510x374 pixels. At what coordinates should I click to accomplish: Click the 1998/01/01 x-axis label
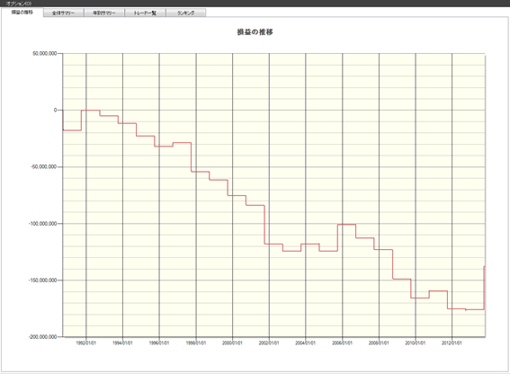tap(196, 343)
